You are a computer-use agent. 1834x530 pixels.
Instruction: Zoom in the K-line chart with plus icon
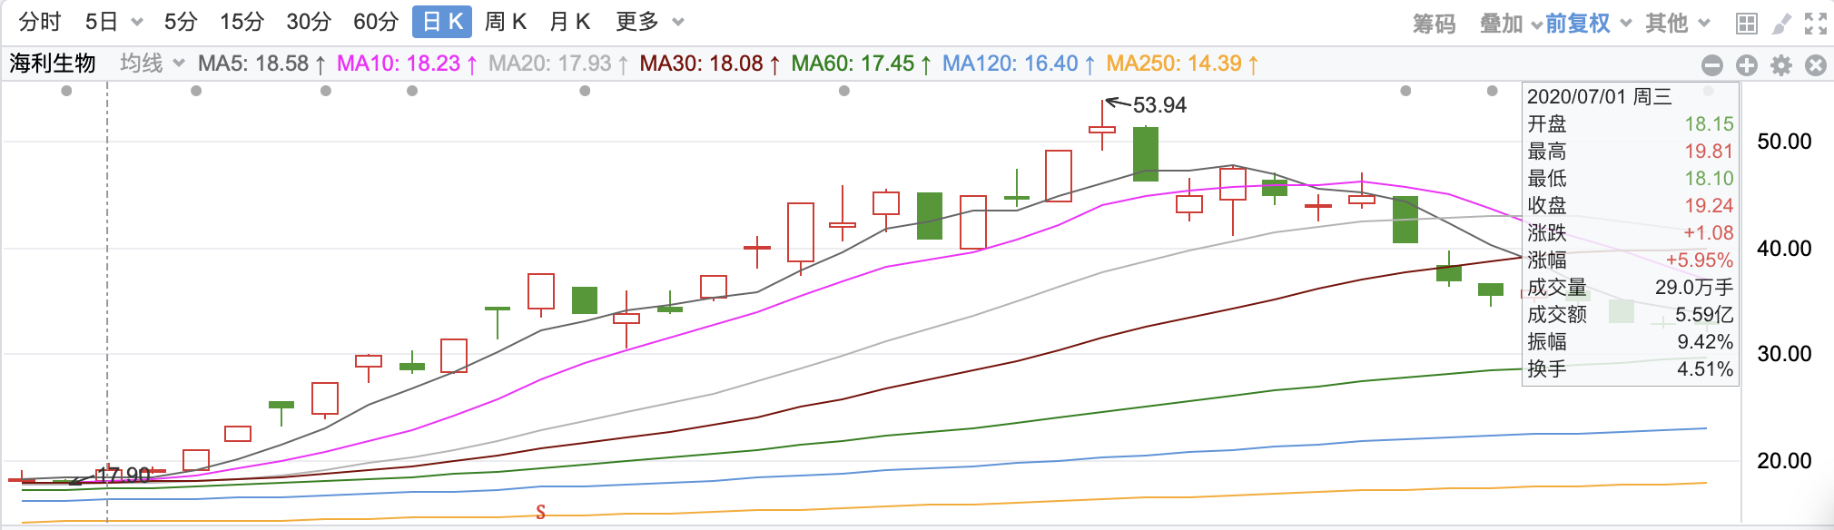pos(1747,64)
